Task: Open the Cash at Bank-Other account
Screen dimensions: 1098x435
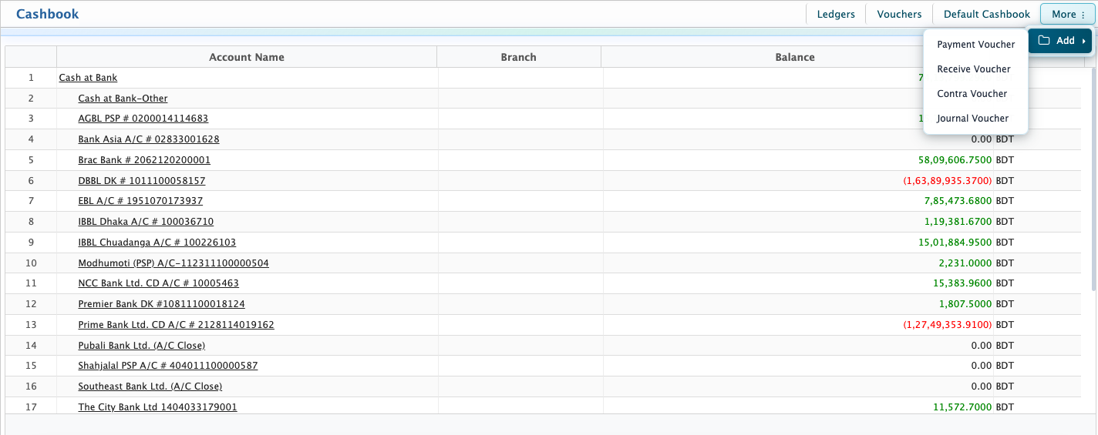Action: click(x=123, y=99)
